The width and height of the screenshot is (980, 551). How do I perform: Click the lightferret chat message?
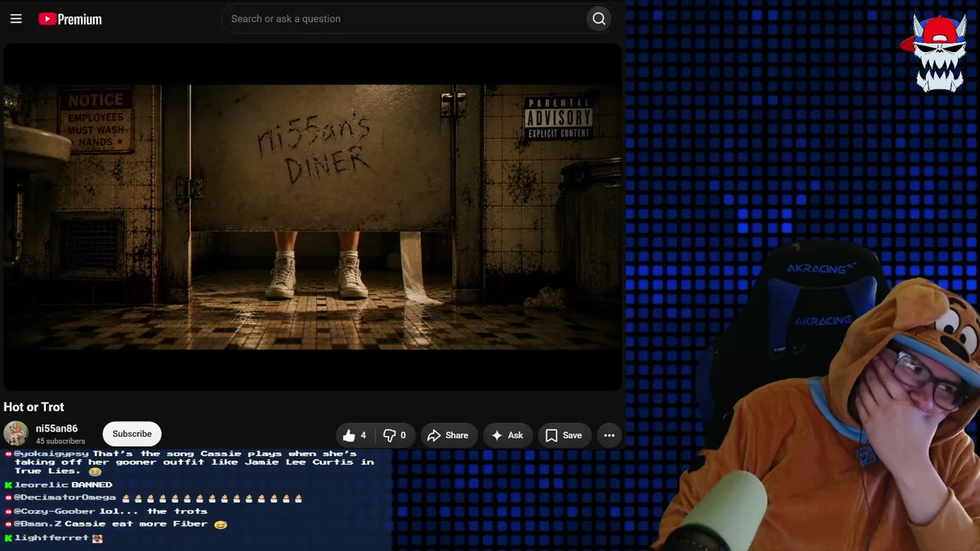tap(54, 538)
